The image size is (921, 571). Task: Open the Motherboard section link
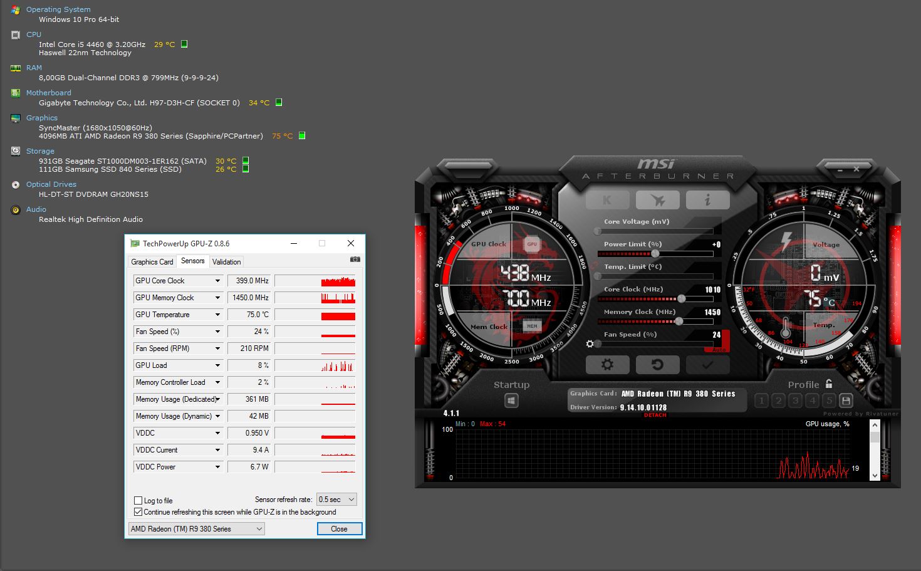click(x=49, y=93)
